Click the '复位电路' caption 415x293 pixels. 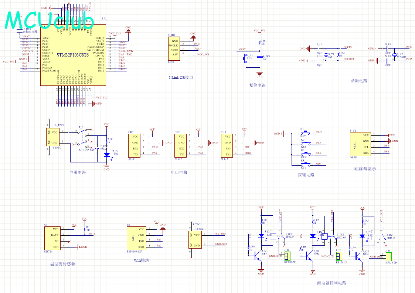point(258,85)
